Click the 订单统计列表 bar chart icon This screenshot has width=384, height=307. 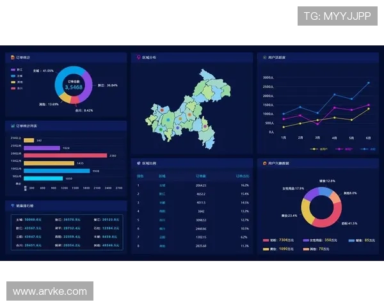click(x=12, y=126)
